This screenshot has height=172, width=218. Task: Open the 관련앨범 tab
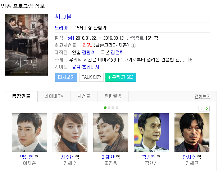click(113, 96)
